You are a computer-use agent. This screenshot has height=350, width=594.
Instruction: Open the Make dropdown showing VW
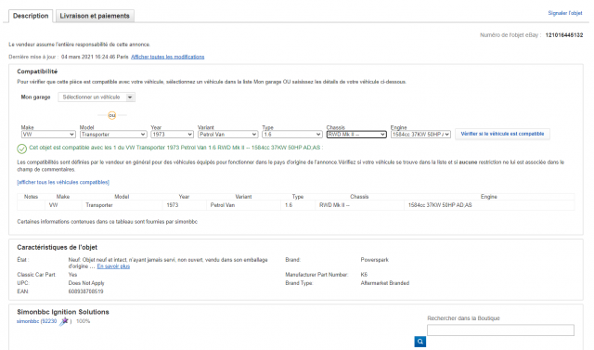pos(48,135)
